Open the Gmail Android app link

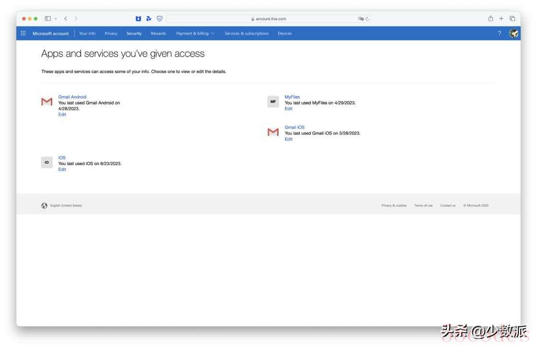tap(72, 97)
